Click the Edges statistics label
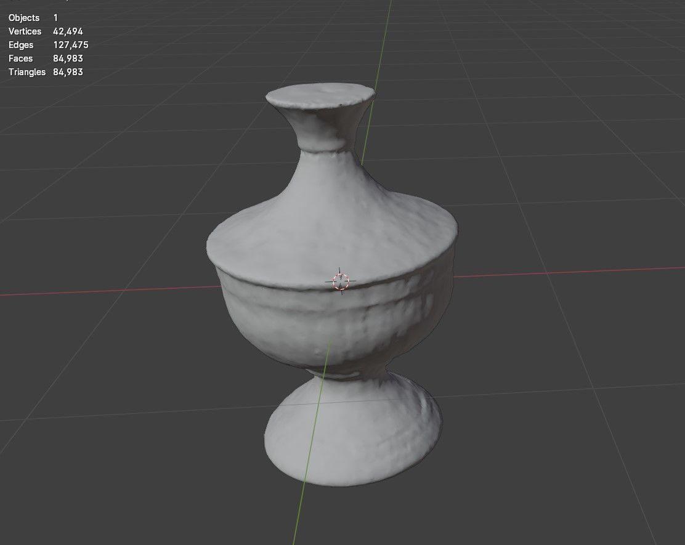Image resolution: width=685 pixels, height=545 pixels. pyautogui.click(x=21, y=45)
